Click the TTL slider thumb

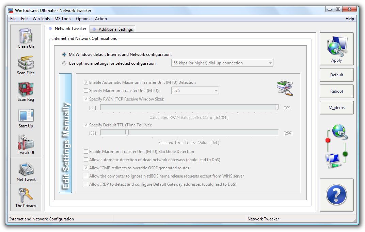click(x=127, y=133)
